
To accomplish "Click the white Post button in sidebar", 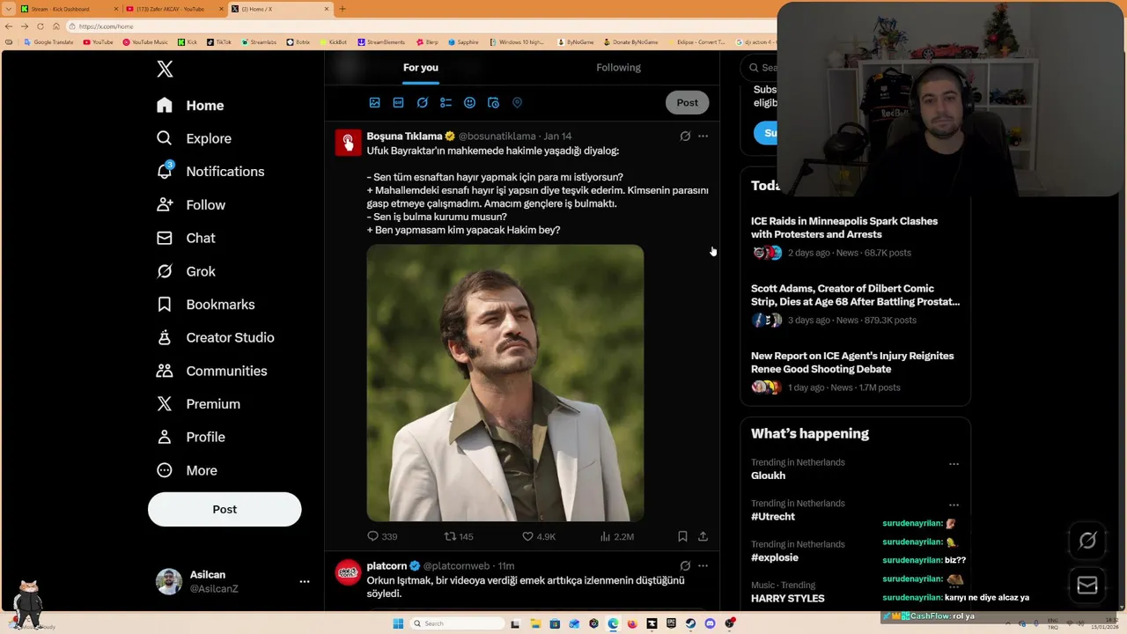I will 225,509.
